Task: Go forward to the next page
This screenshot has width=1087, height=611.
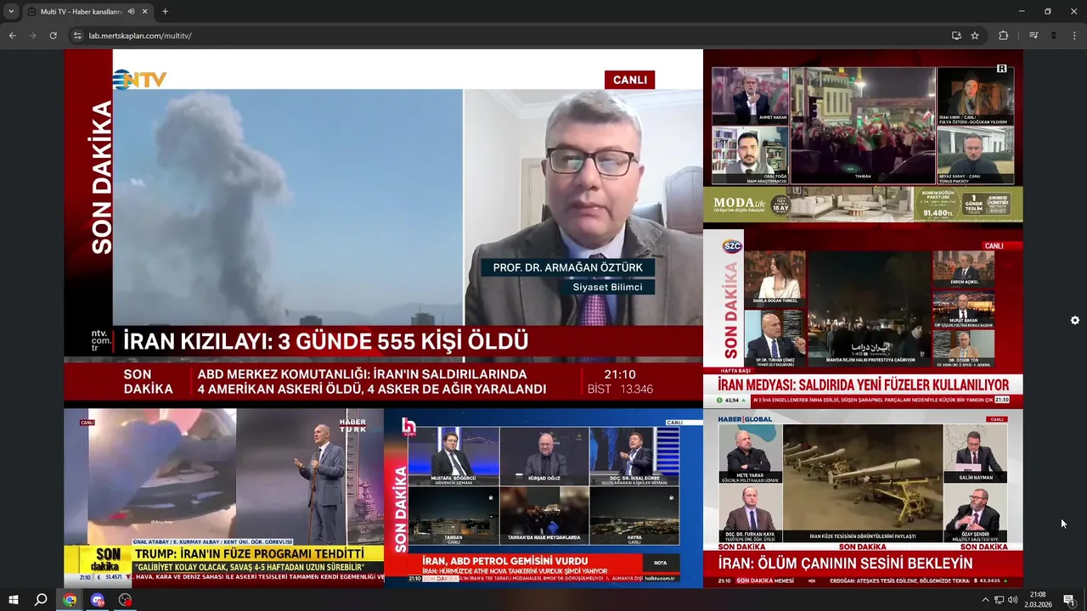Action: click(x=32, y=36)
